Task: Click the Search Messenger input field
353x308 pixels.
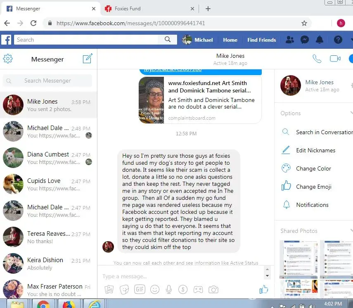Action: (47, 81)
